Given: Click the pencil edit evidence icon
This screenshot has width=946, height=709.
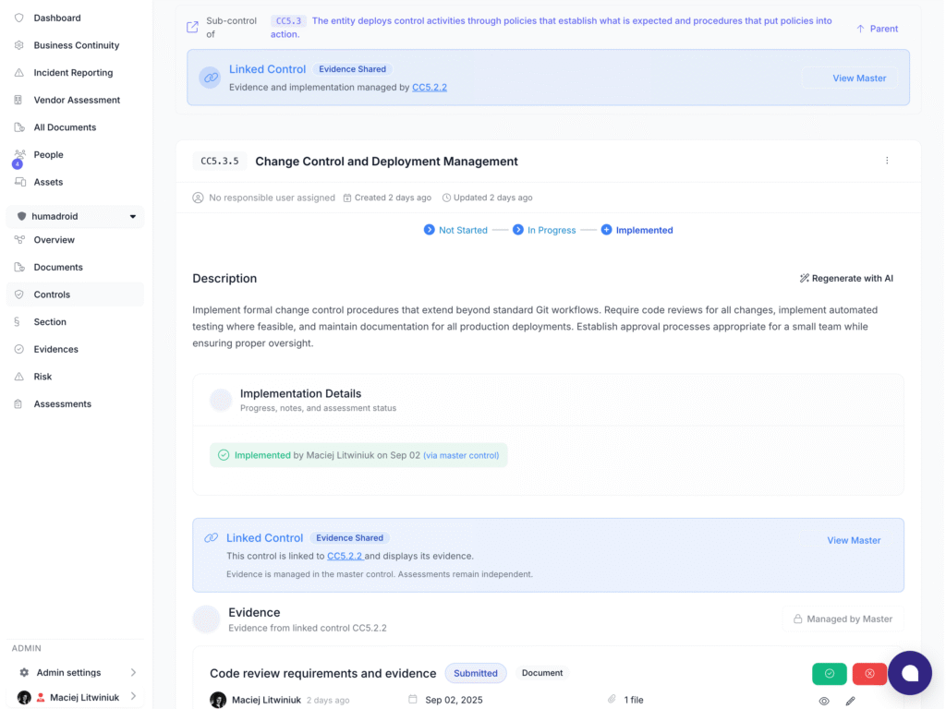Looking at the screenshot, I should point(850,701).
